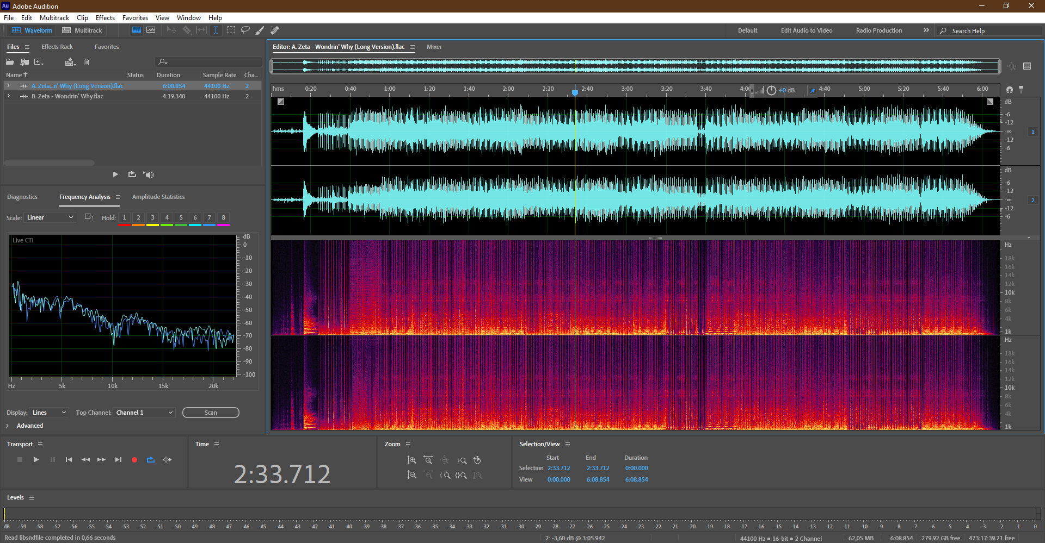
Task: Open the Favorites menu in the menu bar
Action: (135, 18)
